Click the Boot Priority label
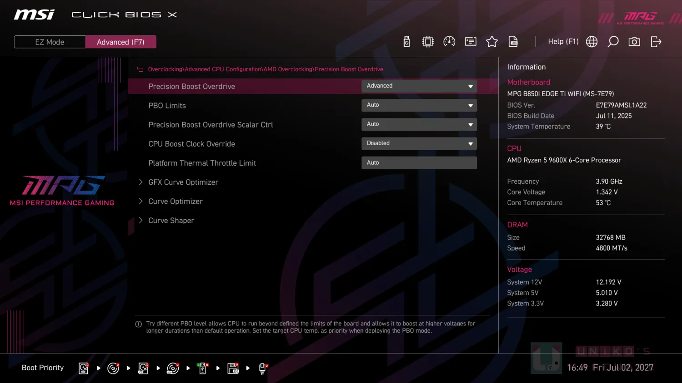 pyautogui.click(x=43, y=368)
